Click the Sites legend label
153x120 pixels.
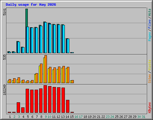[150, 79]
